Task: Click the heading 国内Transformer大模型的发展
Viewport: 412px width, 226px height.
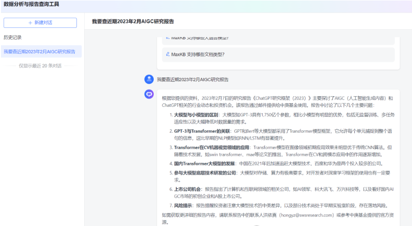Action: (204, 163)
